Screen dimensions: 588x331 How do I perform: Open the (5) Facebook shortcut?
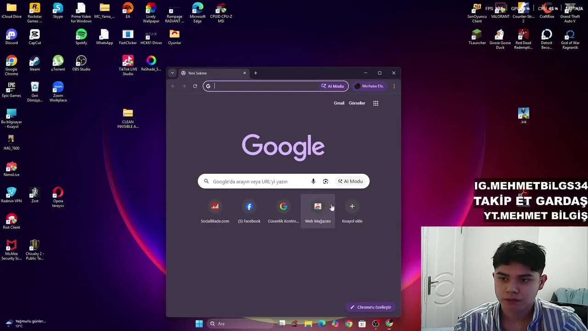[249, 212]
